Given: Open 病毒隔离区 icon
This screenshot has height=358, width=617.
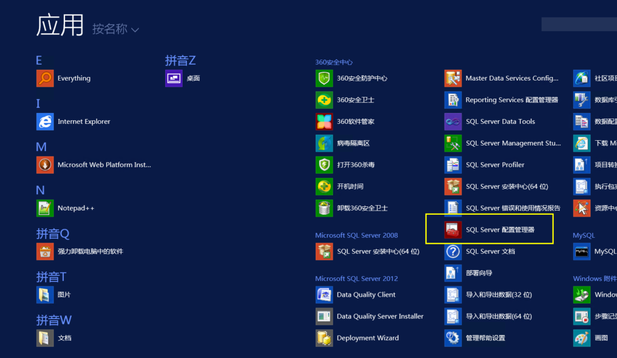Looking at the screenshot, I should 324,143.
